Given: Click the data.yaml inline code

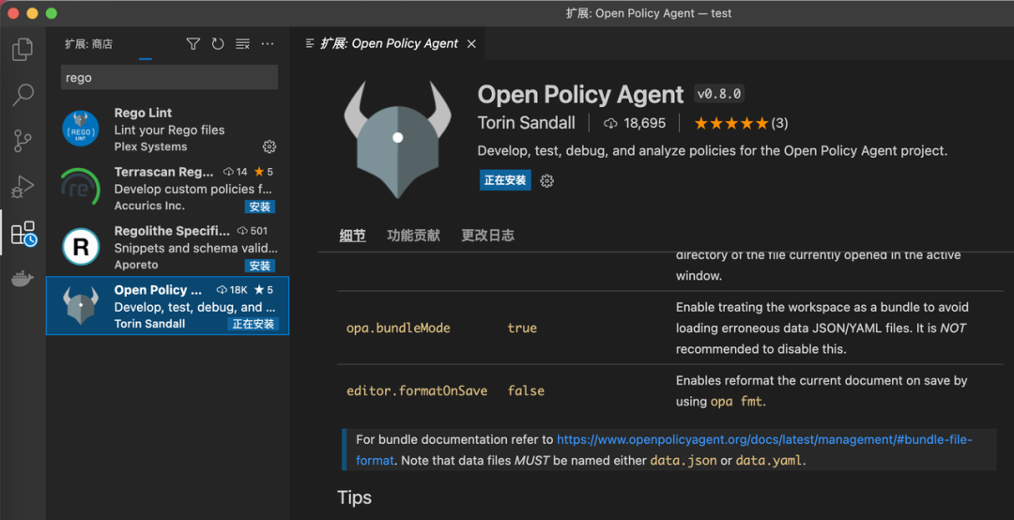Looking at the screenshot, I should (x=769, y=461).
